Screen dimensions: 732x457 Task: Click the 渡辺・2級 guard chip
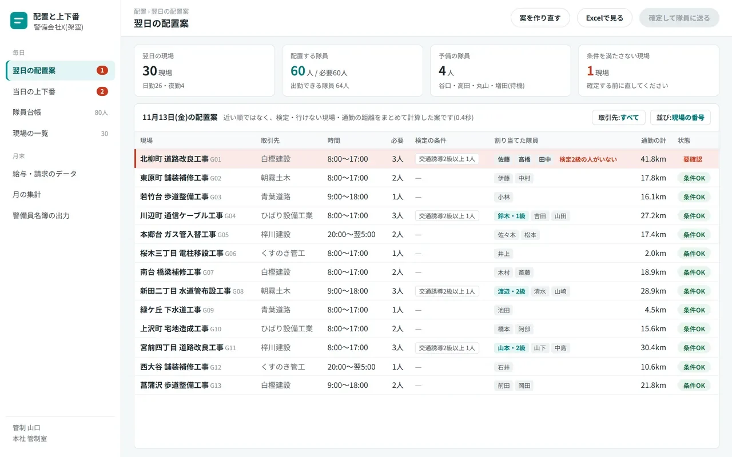512,291
